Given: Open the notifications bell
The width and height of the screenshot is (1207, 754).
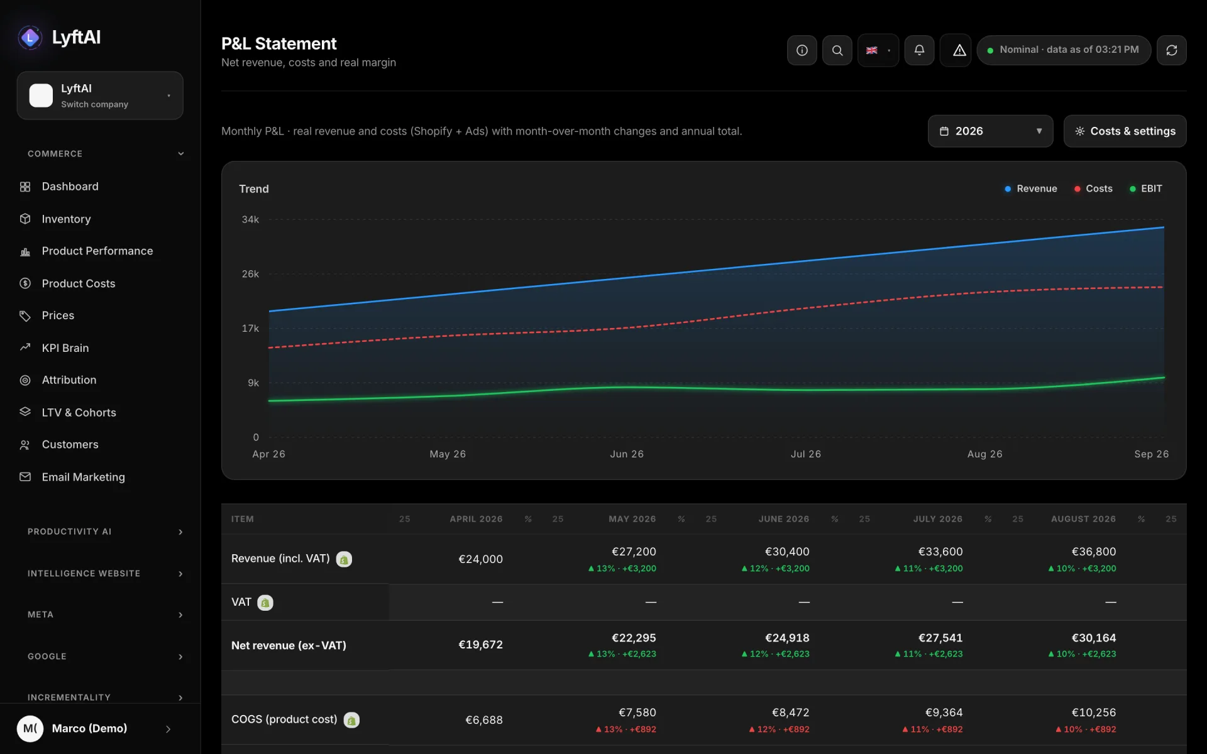Looking at the screenshot, I should point(919,50).
